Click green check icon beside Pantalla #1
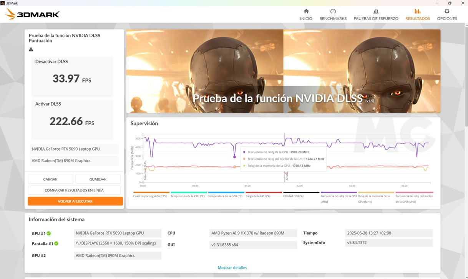 [56, 244]
